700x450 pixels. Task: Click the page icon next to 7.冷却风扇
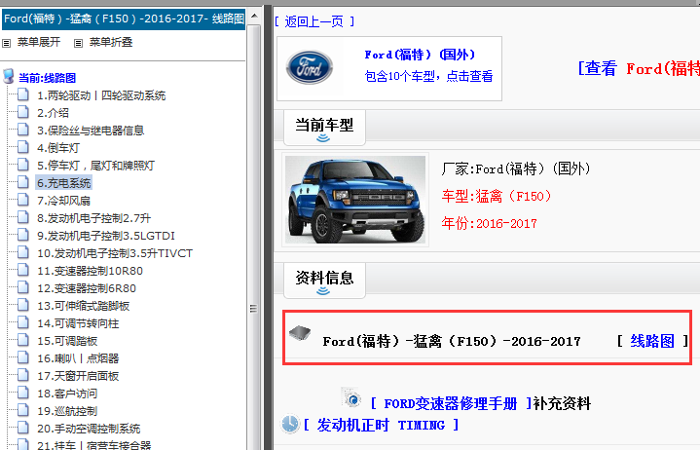click(23, 200)
